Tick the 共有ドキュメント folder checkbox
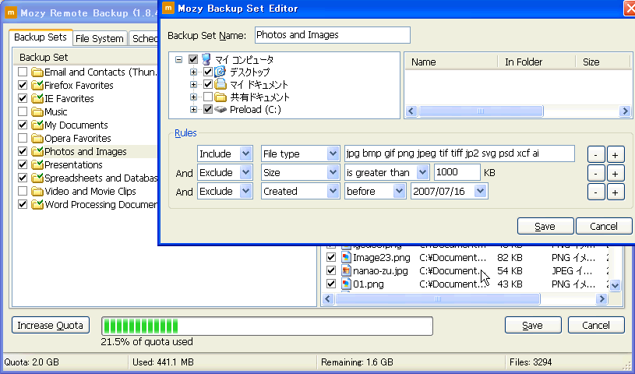This screenshot has height=374, width=635. tap(208, 97)
